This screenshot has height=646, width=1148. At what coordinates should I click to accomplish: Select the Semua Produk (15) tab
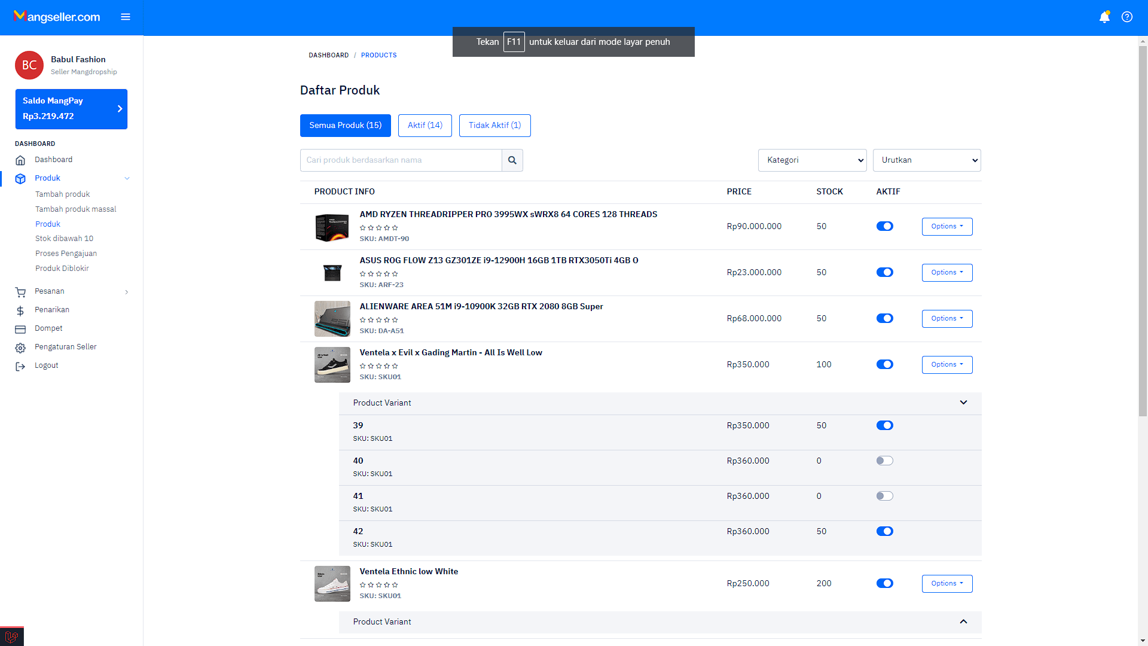pyautogui.click(x=346, y=126)
